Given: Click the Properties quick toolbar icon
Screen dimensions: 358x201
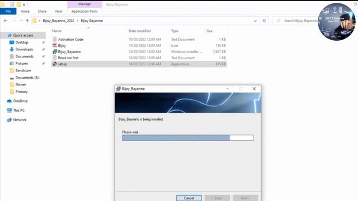Looking at the screenshot, I should point(12,4).
